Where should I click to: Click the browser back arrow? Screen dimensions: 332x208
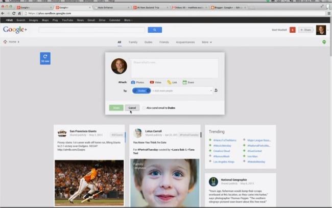pos(3,13)
